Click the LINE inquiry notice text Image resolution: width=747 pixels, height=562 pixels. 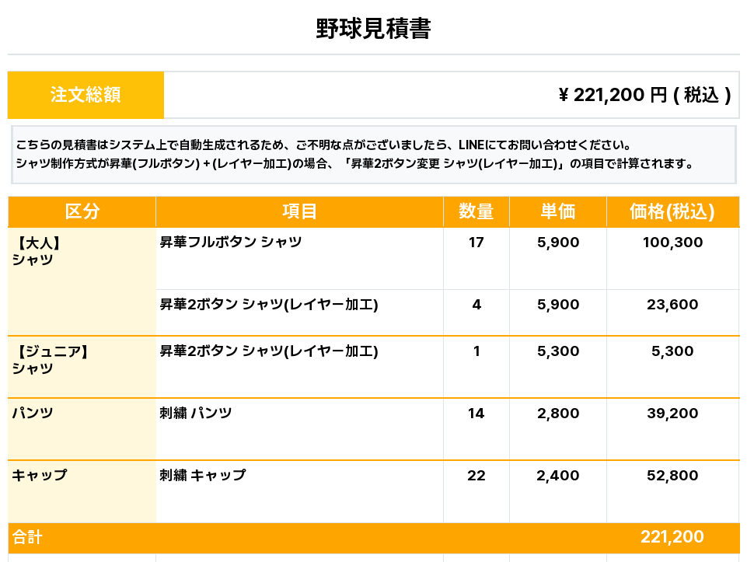pos(323,145)
